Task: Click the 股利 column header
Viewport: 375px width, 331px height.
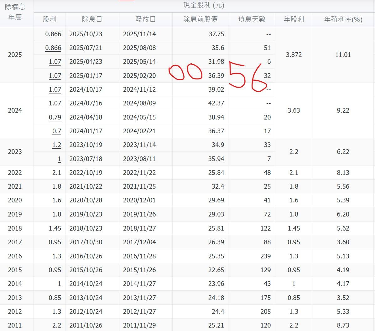Action: (49, 19)
